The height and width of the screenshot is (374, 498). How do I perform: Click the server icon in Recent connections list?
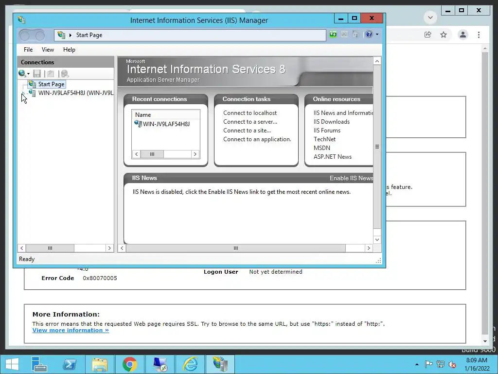tap(138, 124)
